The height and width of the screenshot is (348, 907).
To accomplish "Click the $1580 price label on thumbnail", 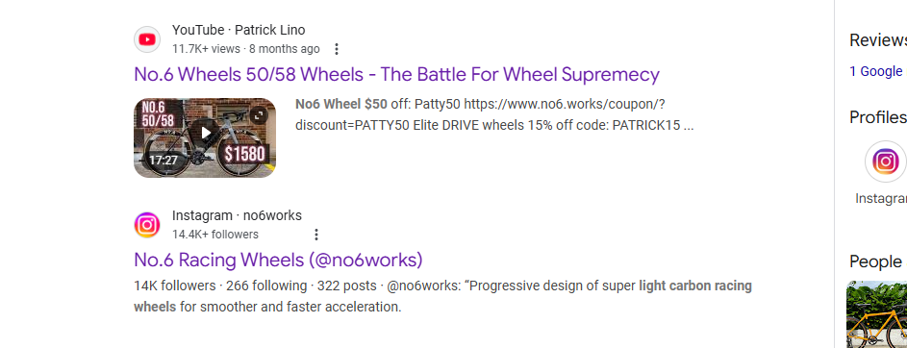I will pos(245,155).
